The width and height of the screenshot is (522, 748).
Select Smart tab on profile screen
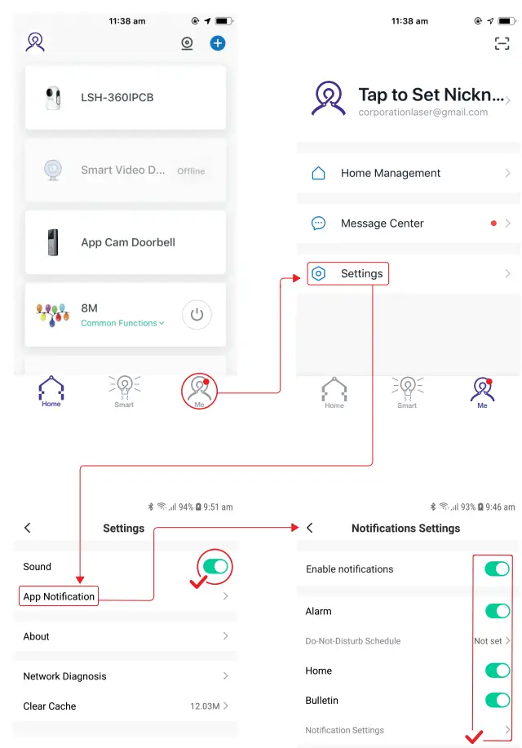click(407, 392)
